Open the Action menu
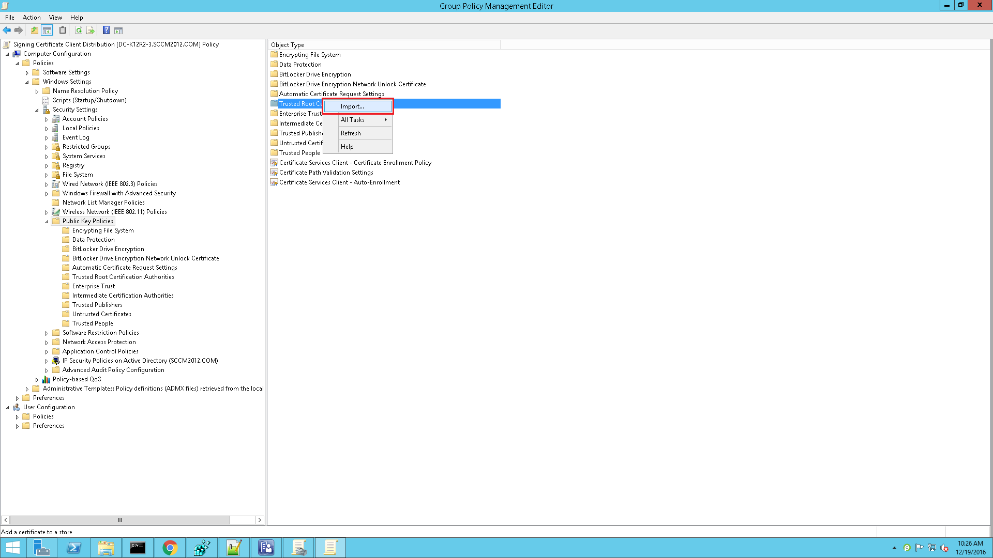Image resolution: width=993 pixels, height=558 pixels. 32,18
